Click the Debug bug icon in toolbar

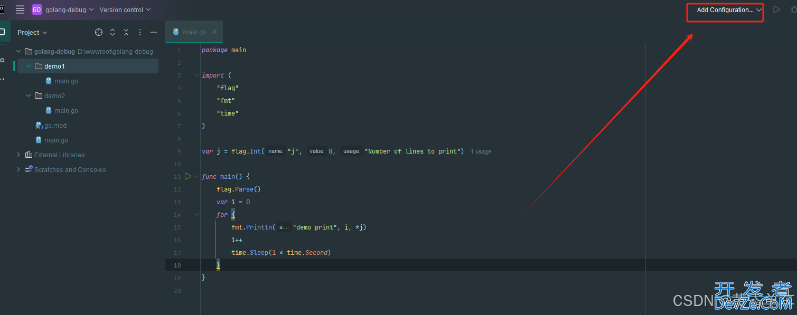point(793,9)
